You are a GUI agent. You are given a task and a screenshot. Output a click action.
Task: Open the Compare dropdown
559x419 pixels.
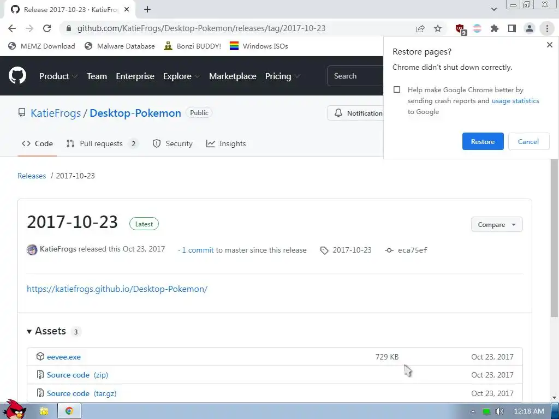[497, 224]
